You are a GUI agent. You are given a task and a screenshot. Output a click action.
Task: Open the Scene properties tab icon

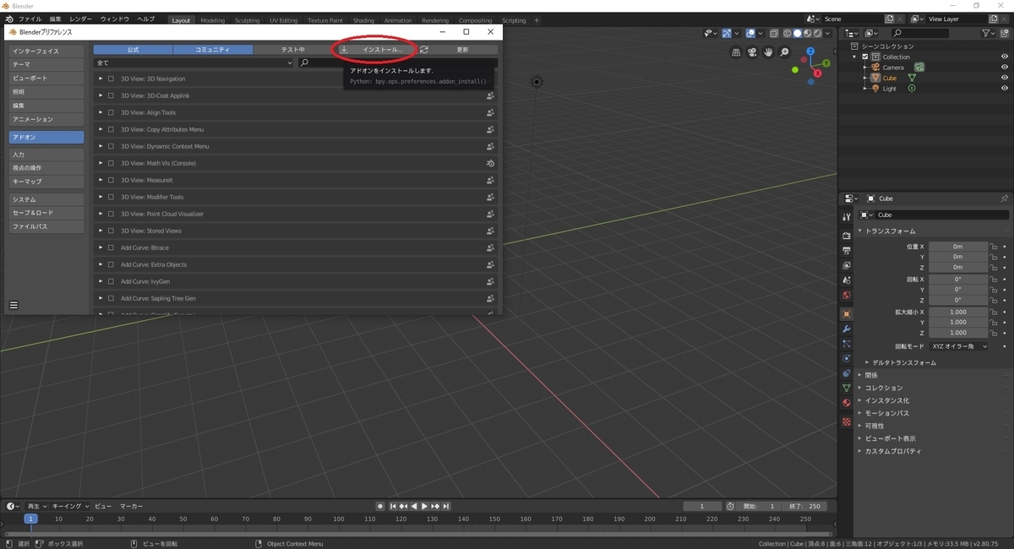(x=846, y=281)
